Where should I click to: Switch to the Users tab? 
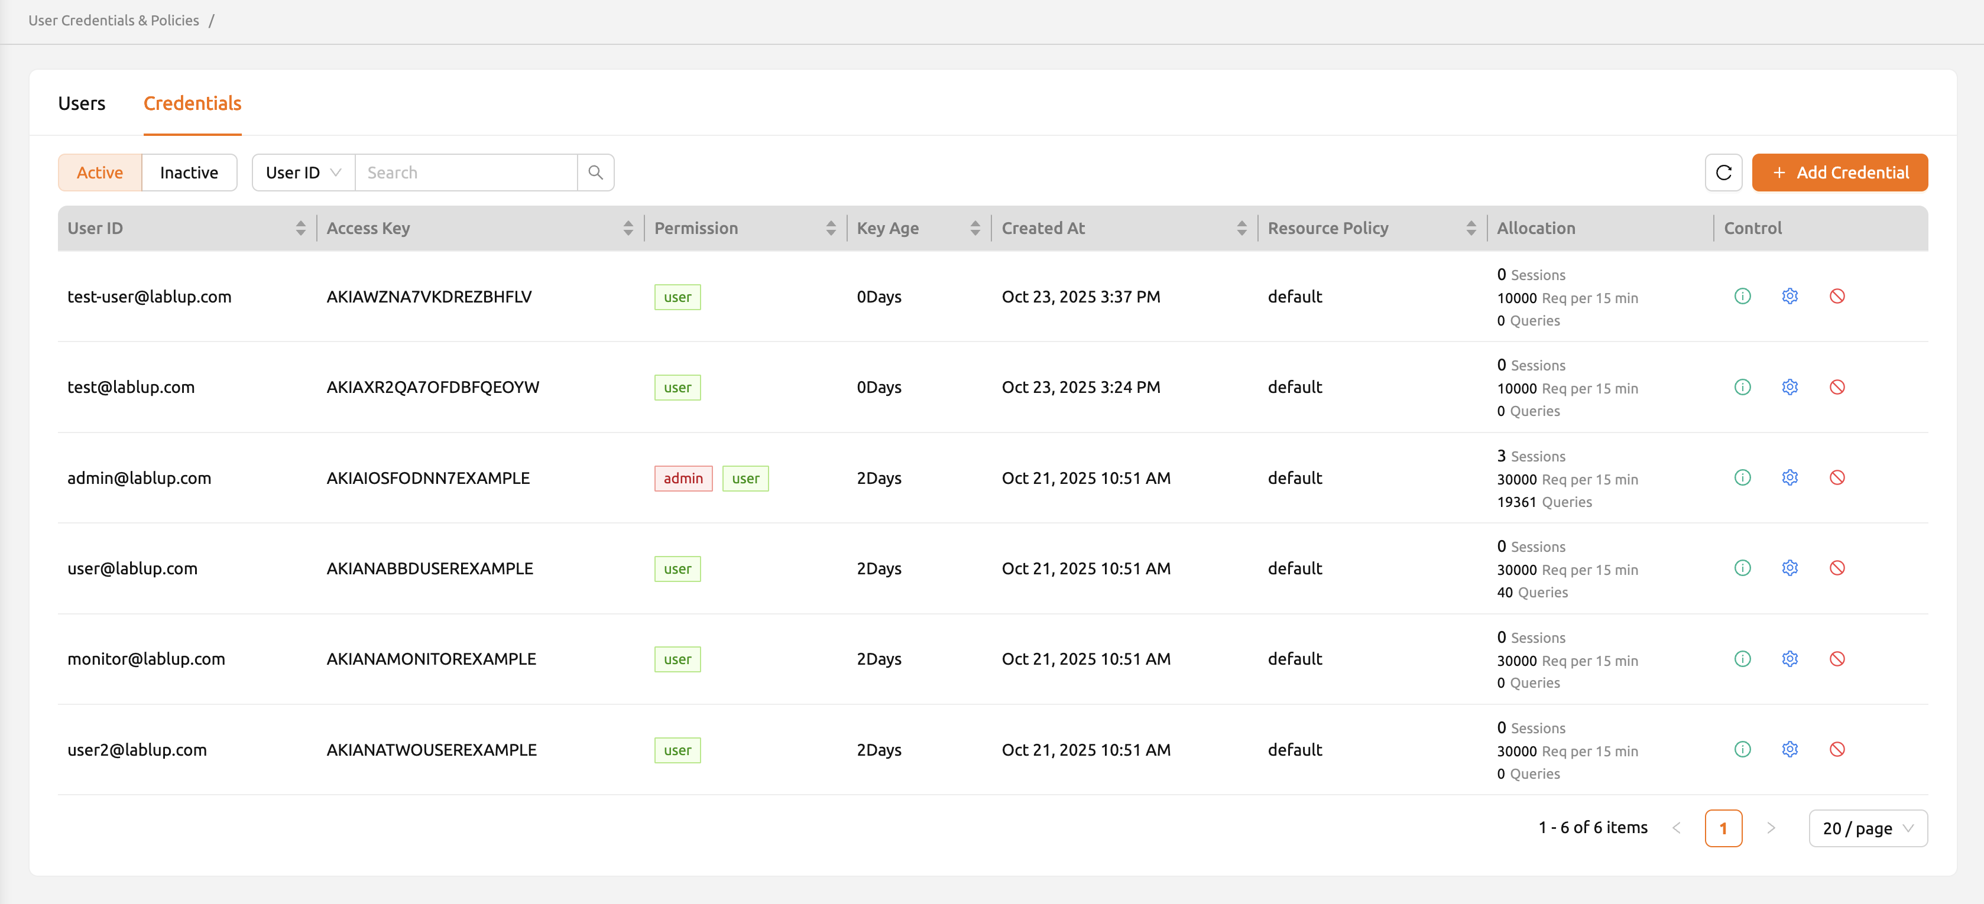(x=82, y=103)
